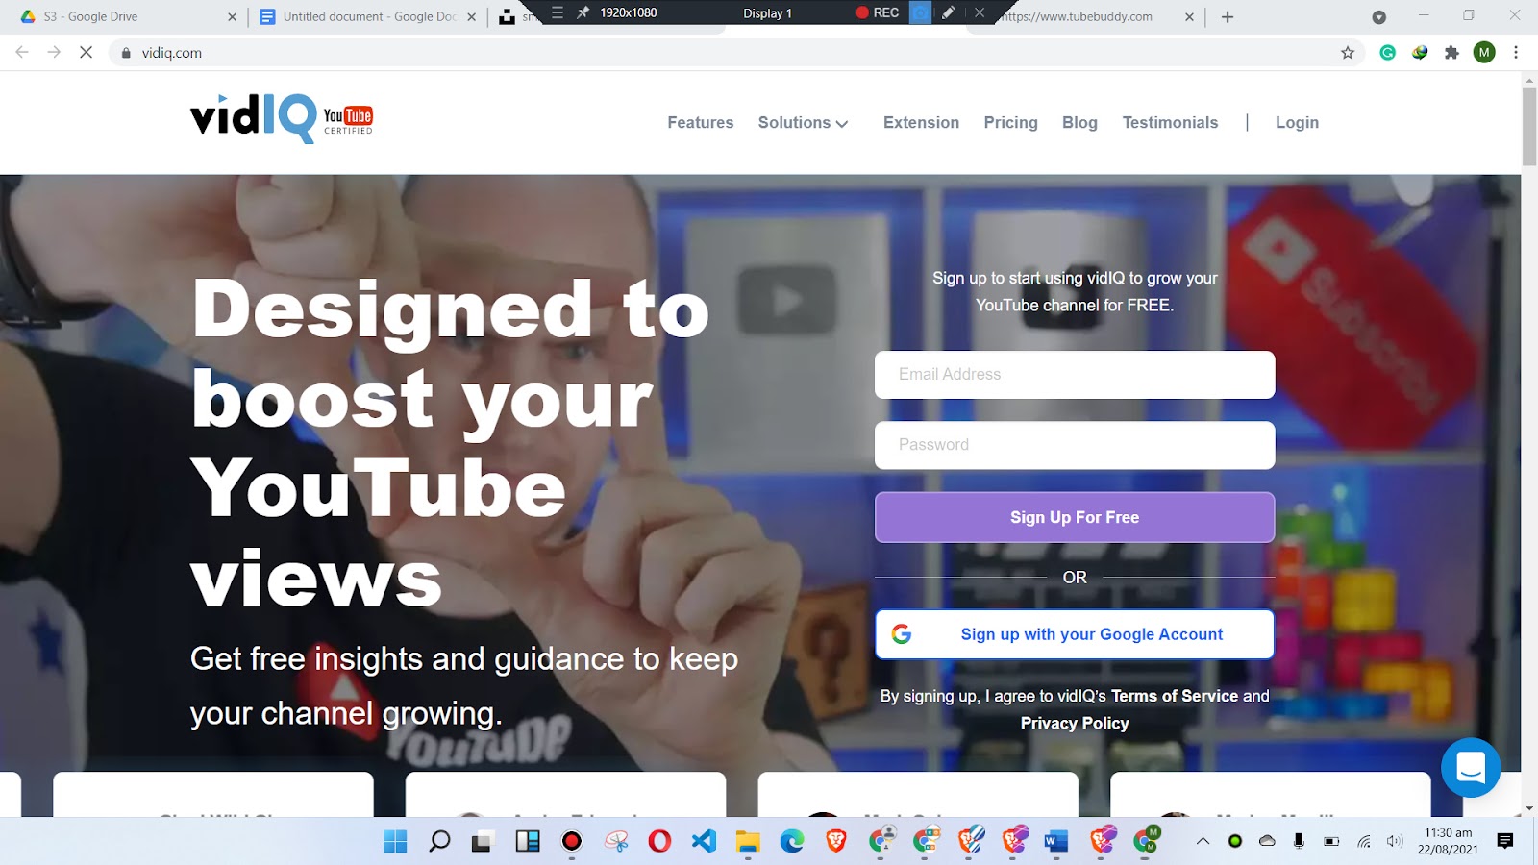Viewport: 1538px width, 865px height.
Task: Open the chat support widget
Action: (1471, 768)
